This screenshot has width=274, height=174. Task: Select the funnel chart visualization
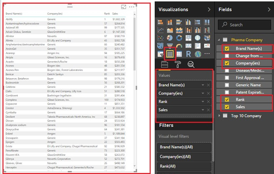[170, 46]
